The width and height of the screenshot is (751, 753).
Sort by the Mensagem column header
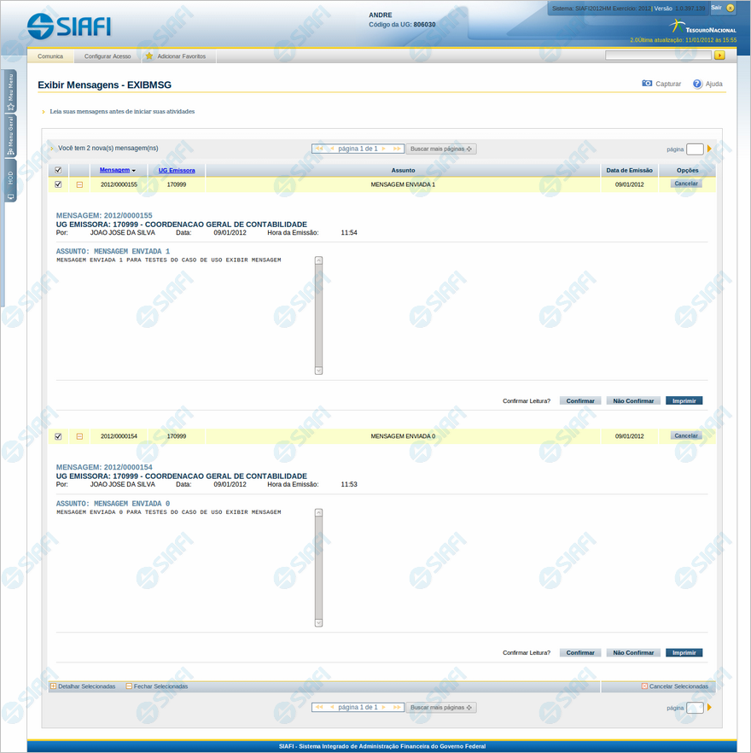click(115, 171)
